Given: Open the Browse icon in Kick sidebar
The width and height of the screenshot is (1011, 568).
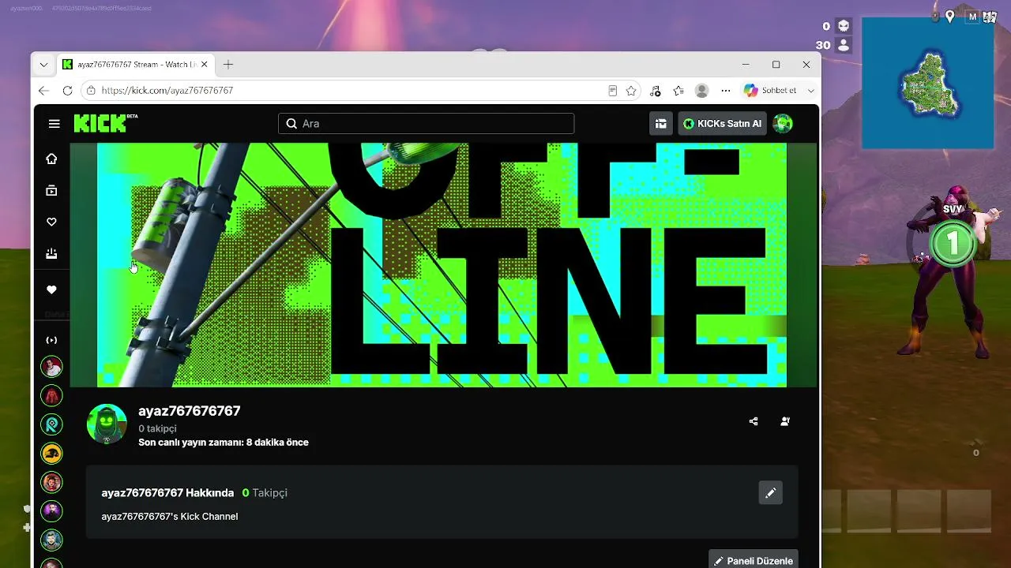Looking at the screenshot, I should (x=51, y=190).
